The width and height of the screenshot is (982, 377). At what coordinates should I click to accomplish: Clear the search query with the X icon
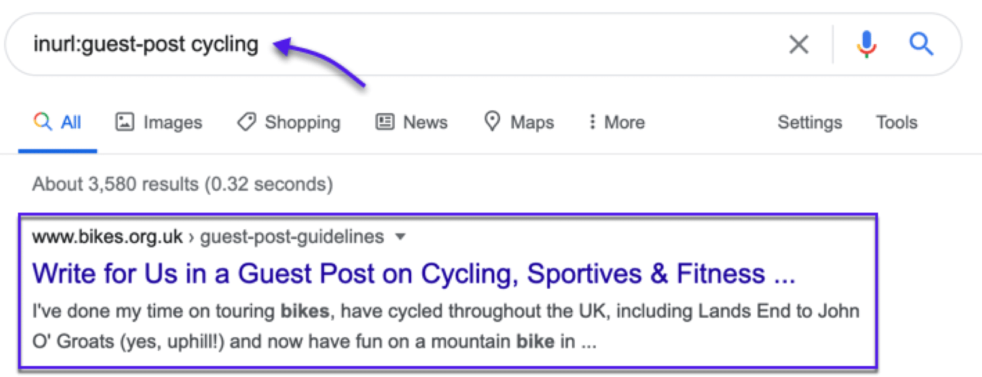[799, 44]
